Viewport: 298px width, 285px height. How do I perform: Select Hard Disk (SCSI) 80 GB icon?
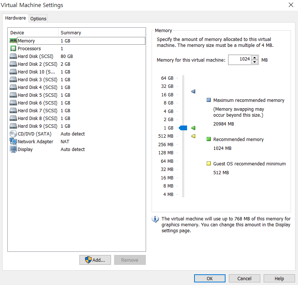coord(13,56)
